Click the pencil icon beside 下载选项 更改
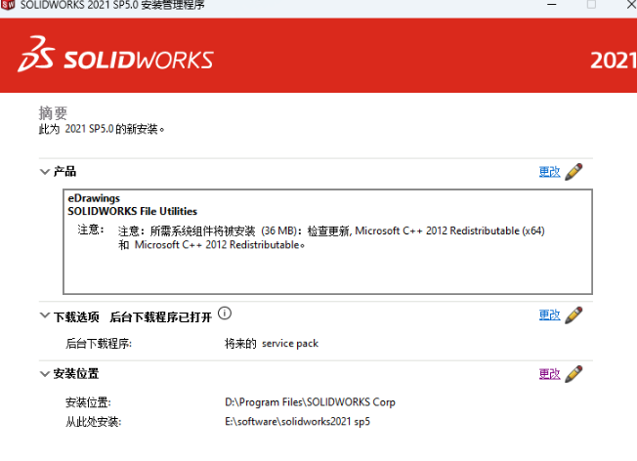This screenshot has height=461, width=637. pyautogui.click(x=573, y=315)
